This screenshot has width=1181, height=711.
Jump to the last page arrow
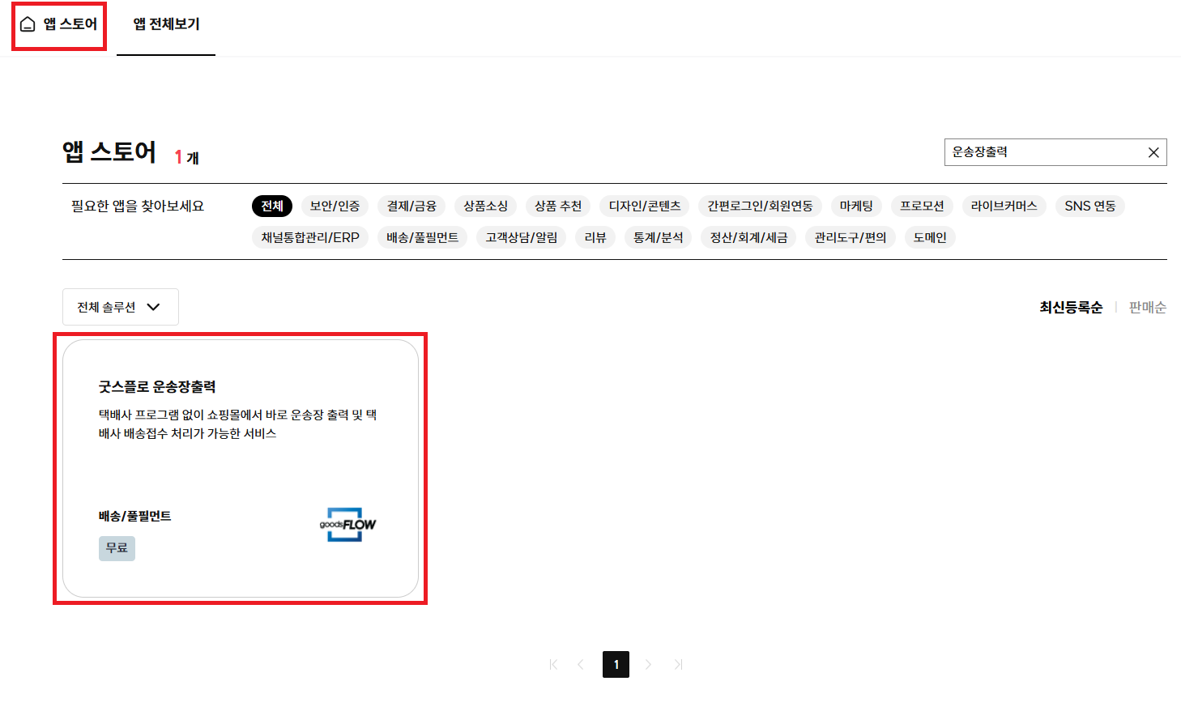678,665
